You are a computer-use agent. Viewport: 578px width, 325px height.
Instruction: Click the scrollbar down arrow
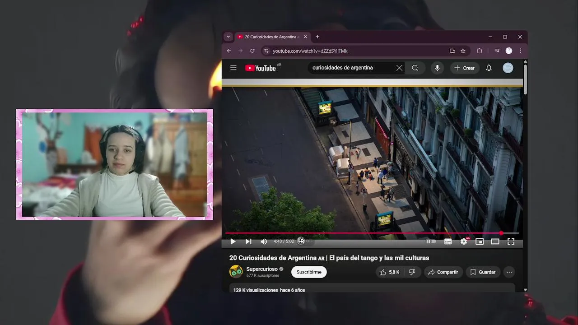point(525,290)
